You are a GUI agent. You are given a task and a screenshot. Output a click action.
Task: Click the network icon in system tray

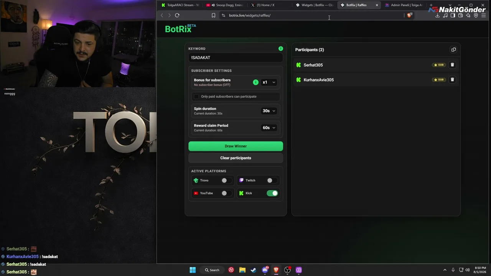coord(461,270)
